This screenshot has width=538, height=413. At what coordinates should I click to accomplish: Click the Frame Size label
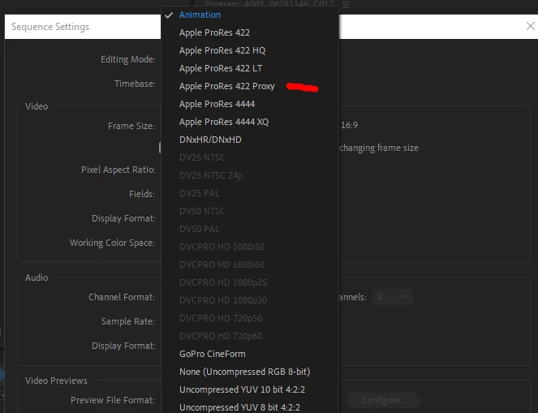[131, 126]
